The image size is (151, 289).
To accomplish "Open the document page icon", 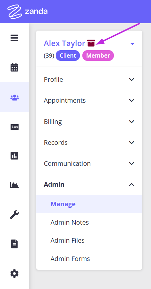I will click(x=14, y=244).
